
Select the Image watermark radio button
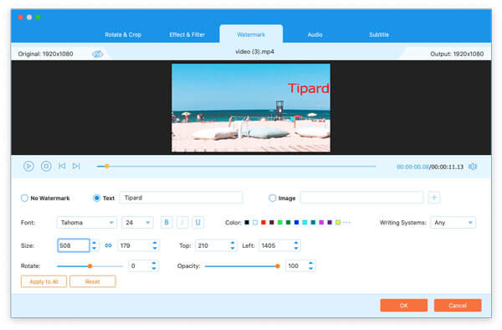[282, 199]
